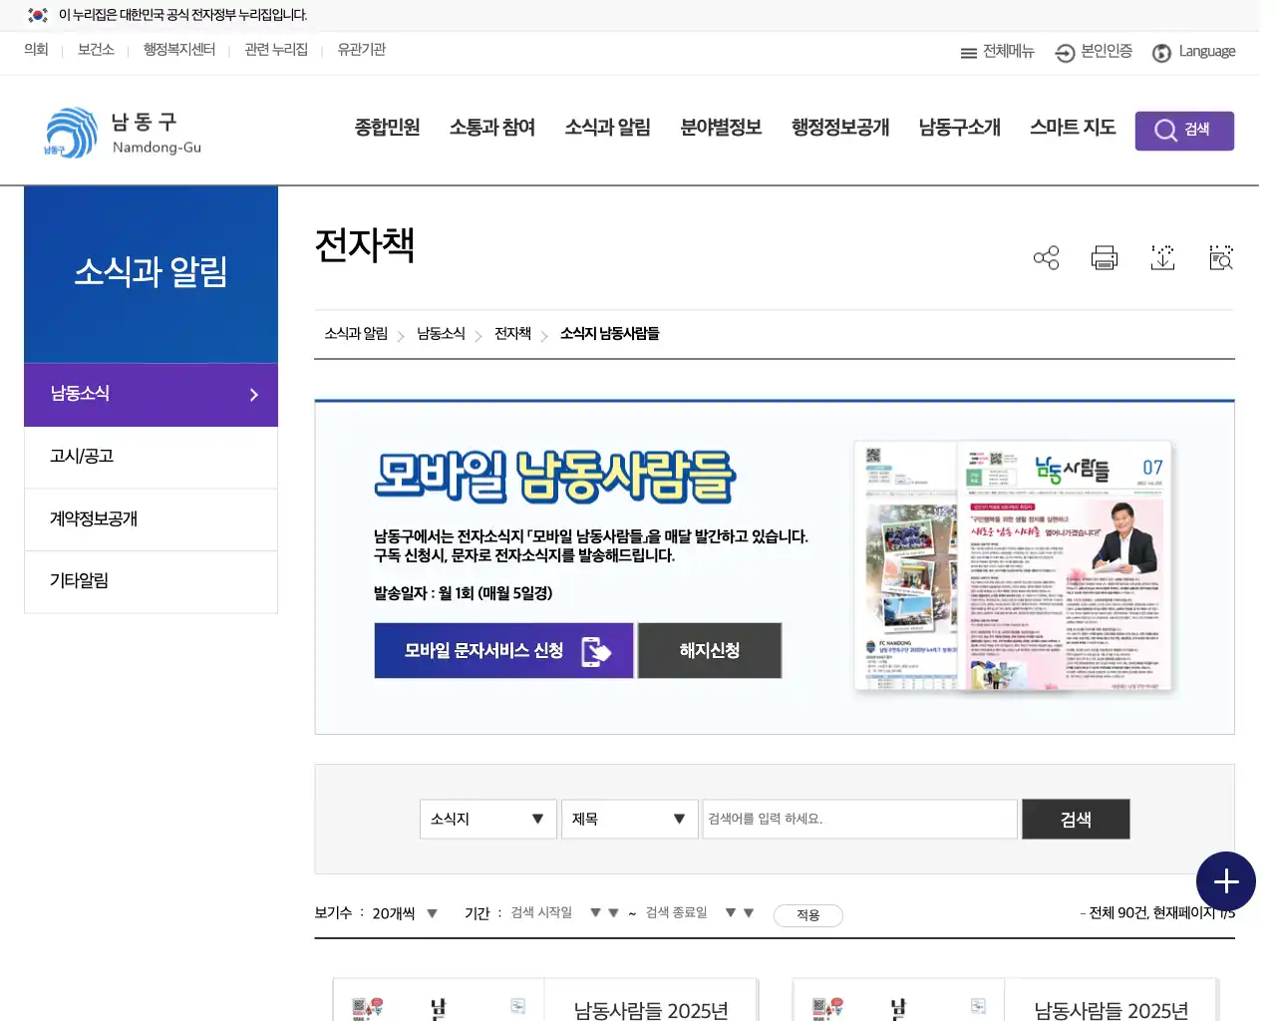Click the Namdong-Gu logo
The image size is (1276, 1021).
click(120, 131)
